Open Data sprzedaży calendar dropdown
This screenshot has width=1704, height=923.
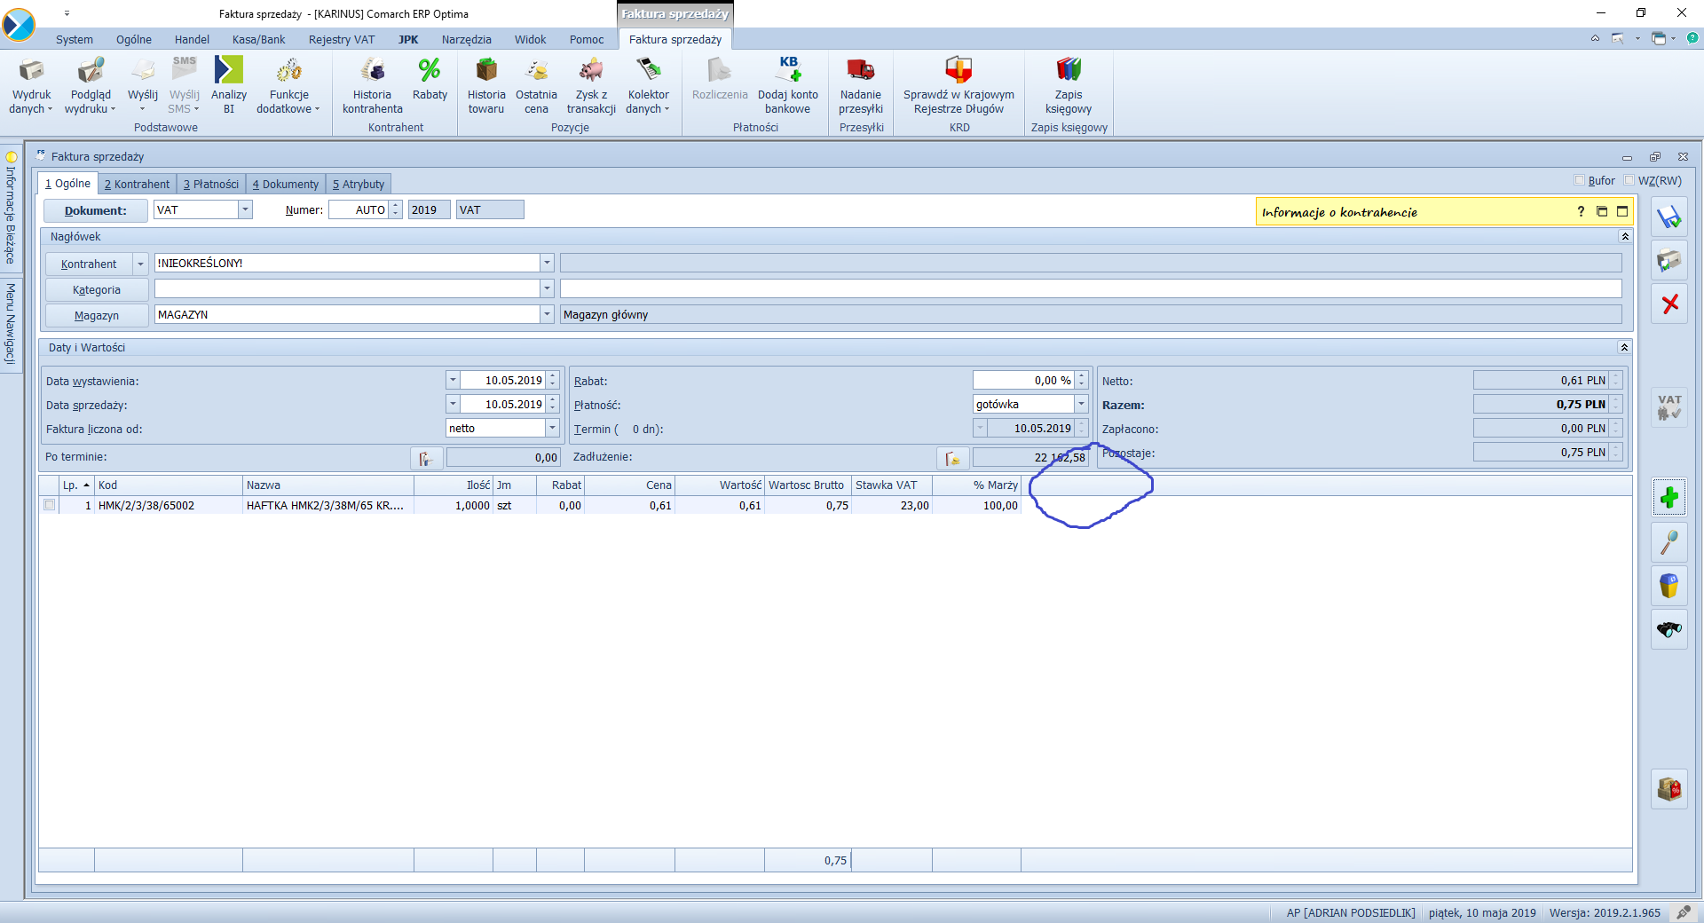pos(453,404)
